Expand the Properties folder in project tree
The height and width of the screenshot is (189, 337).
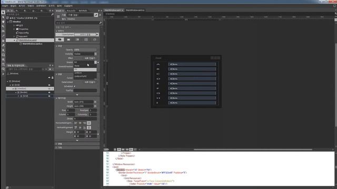[x=14, y=29]
